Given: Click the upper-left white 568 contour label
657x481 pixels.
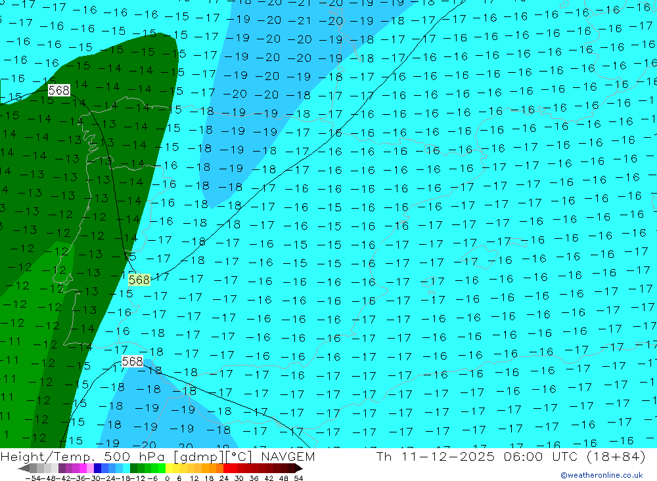Looking at the screenshot, I should click(x=58, y=91).
